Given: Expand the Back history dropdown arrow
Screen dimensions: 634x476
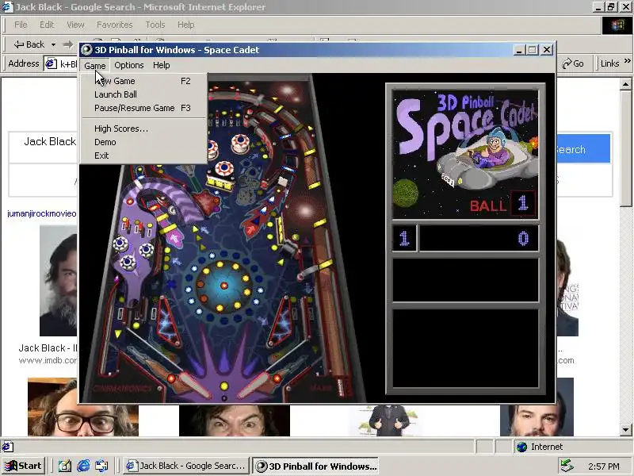Looking at the screenshot, I should [x=53, y=44].
